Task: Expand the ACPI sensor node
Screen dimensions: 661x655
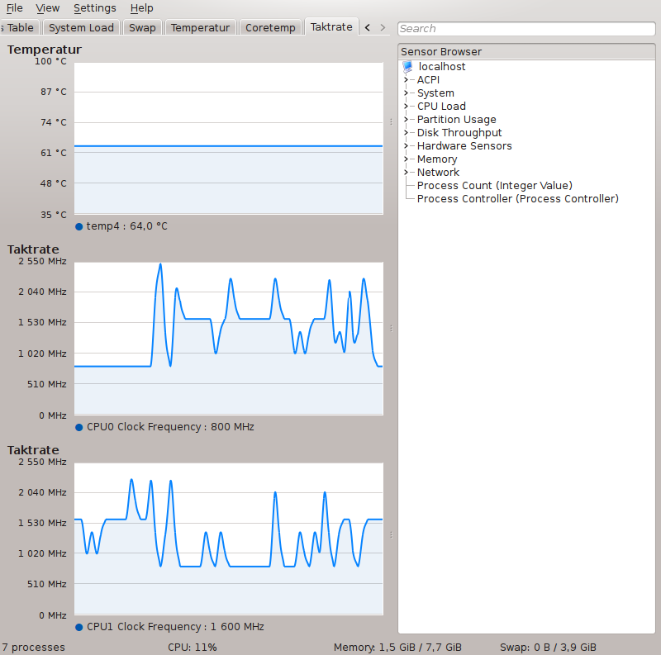Action: pyautogui.click(x=406, y=80)
